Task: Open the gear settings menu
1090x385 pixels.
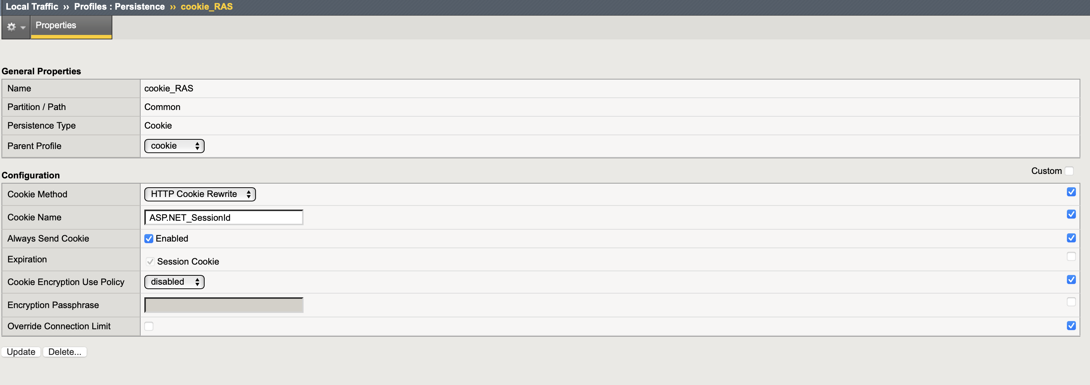Action: coord(16,27)
